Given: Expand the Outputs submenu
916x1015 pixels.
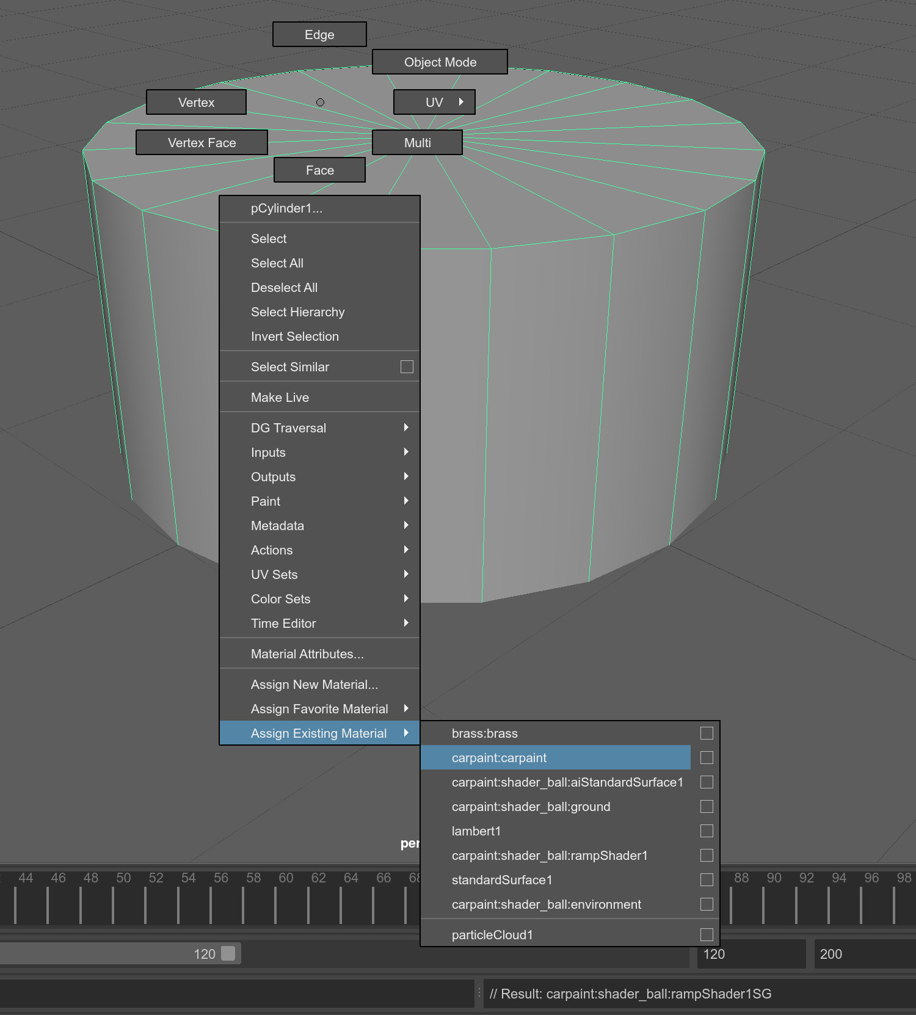Looking at the screenshot, I should pos(319,476).
